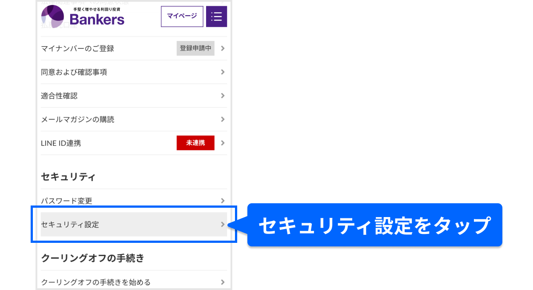Open メールマガジンの購読 settings

(x=134, y=119)
